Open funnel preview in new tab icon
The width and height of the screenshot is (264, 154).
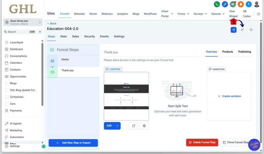pos(242,30)
